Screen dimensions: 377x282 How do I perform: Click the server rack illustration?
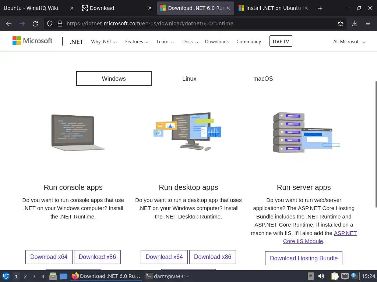point(307,132)
